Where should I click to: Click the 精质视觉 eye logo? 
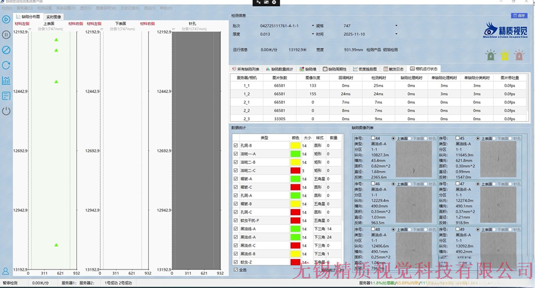coord(506,30)
